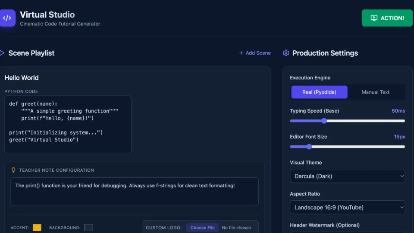Viewport: 414px width, 233px height.
Task: Click the gear icon beside Production Settings
Action: pos(286,53)
